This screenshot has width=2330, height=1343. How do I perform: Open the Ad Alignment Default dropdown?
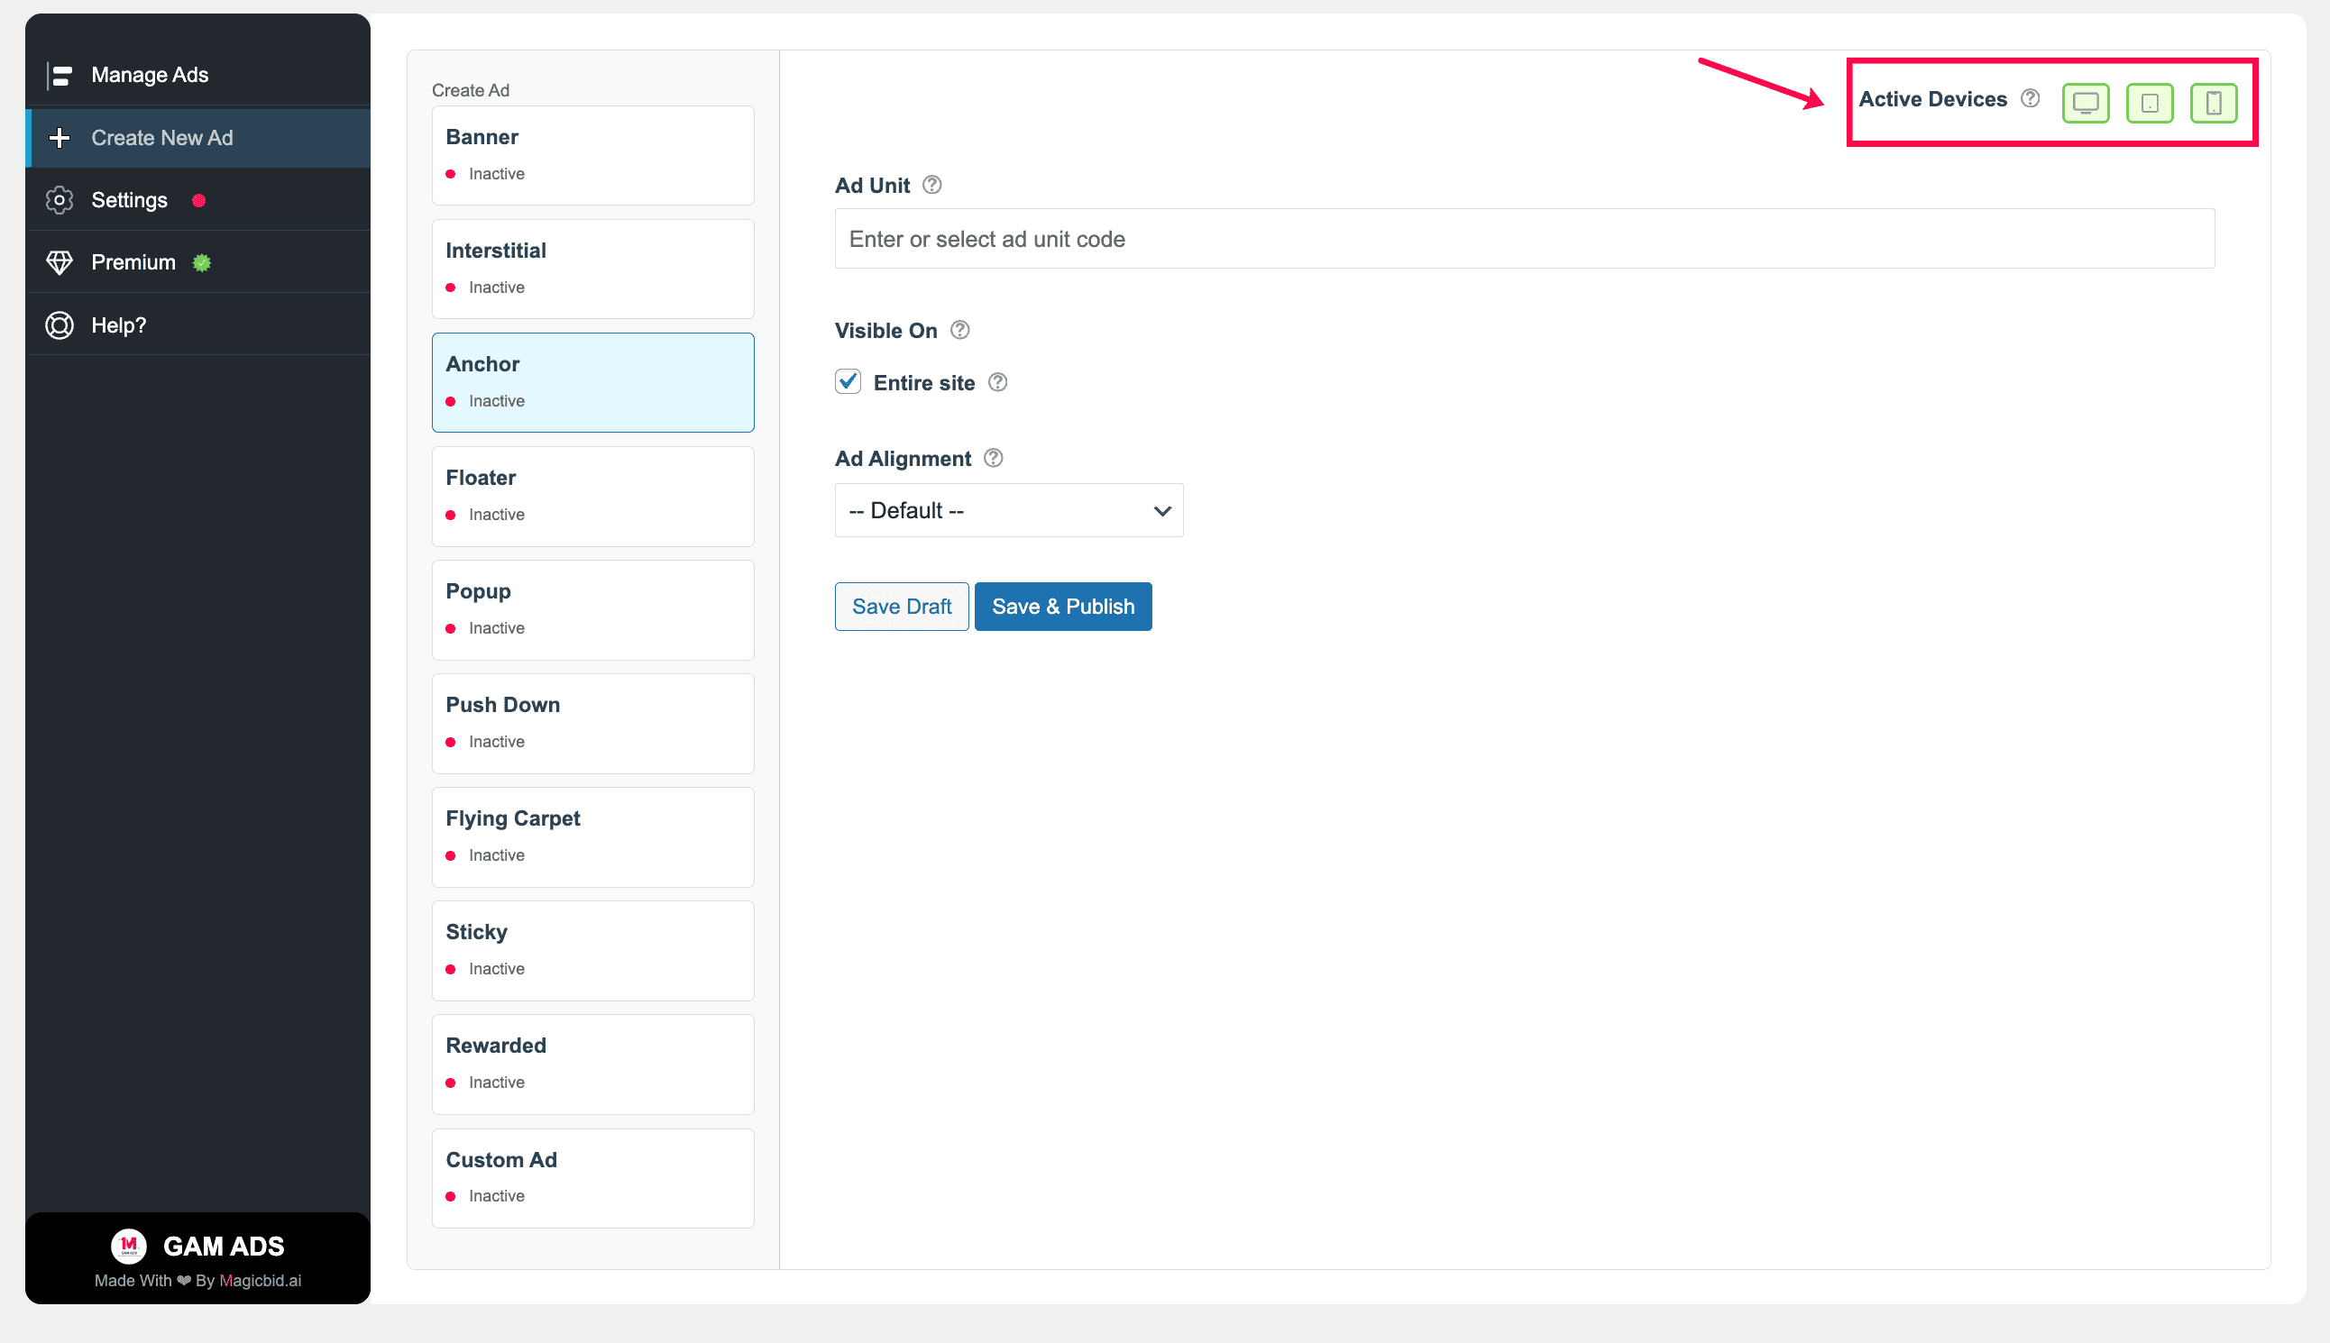[x=1009, y=510]
